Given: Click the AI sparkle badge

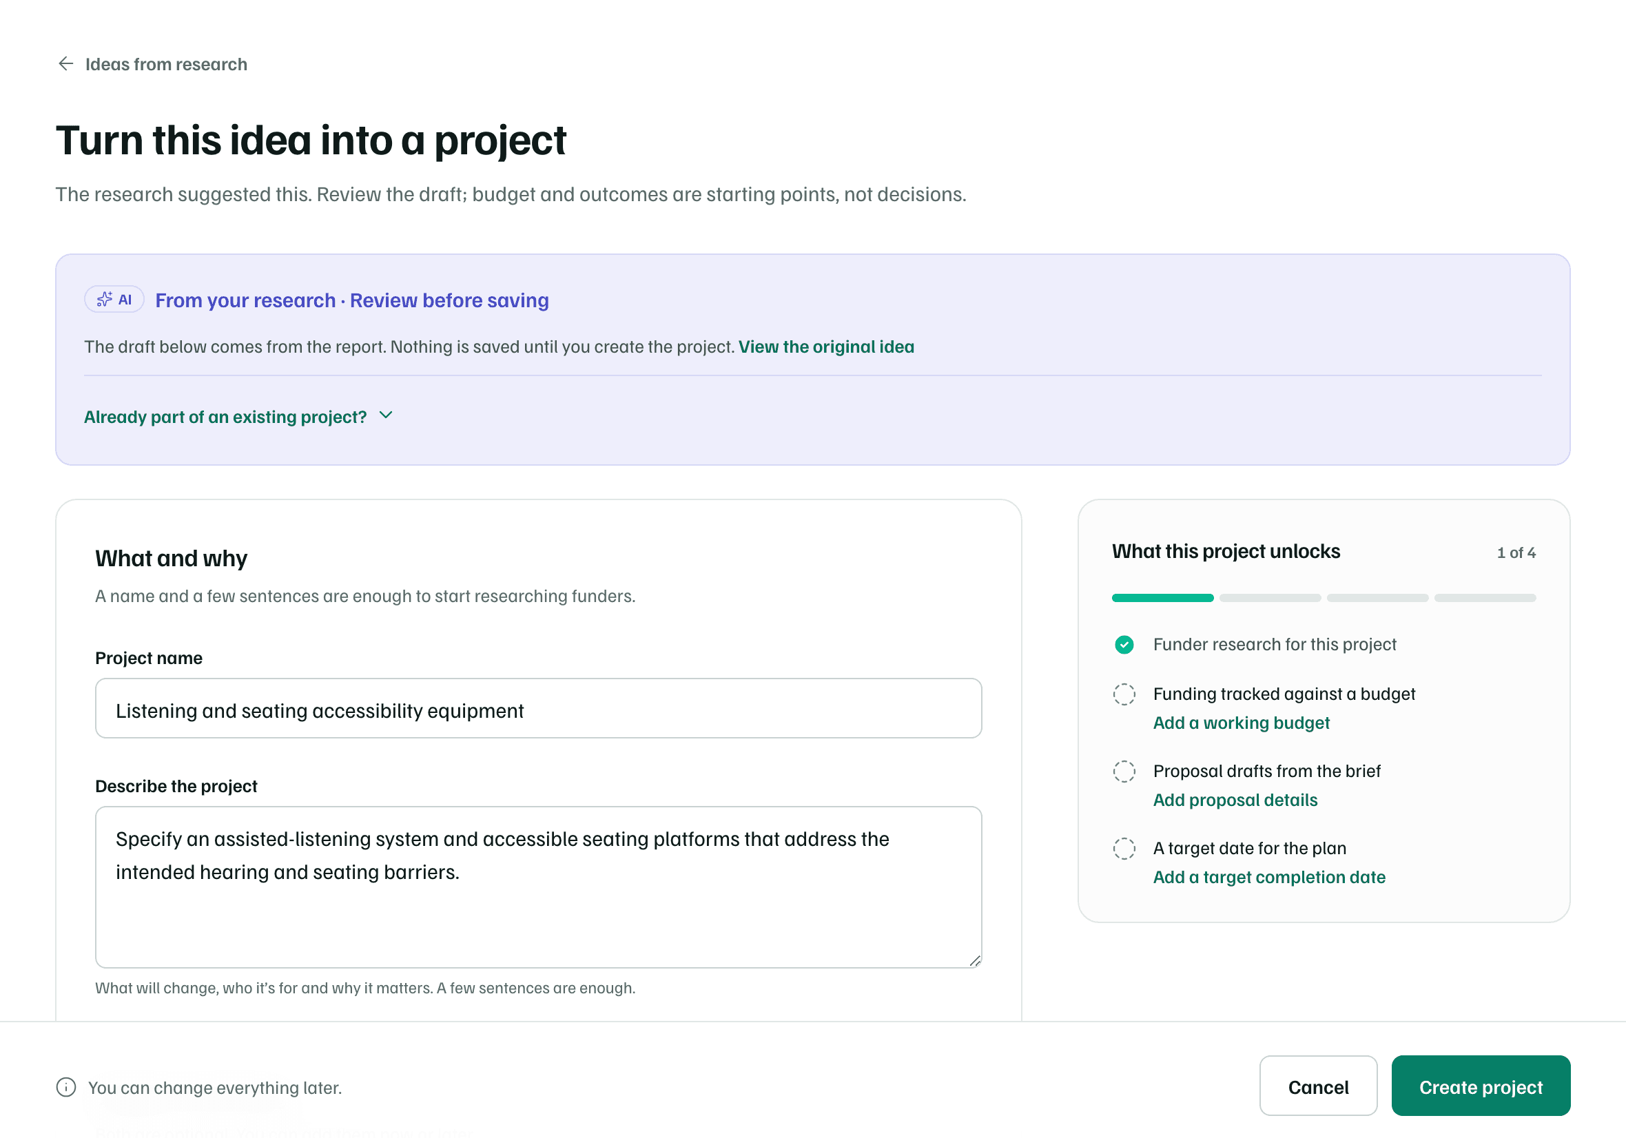Looking at the screenshot, I should point(114,300).
